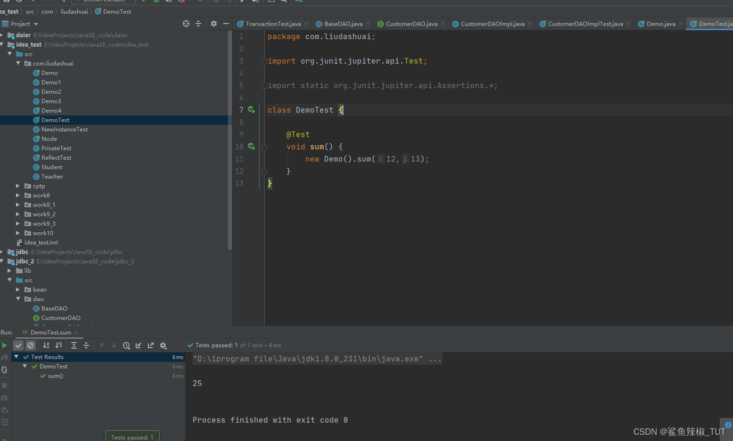Screen dimensions: 733x441
Task: Toggle show passed tests
Action: [18, 345]
